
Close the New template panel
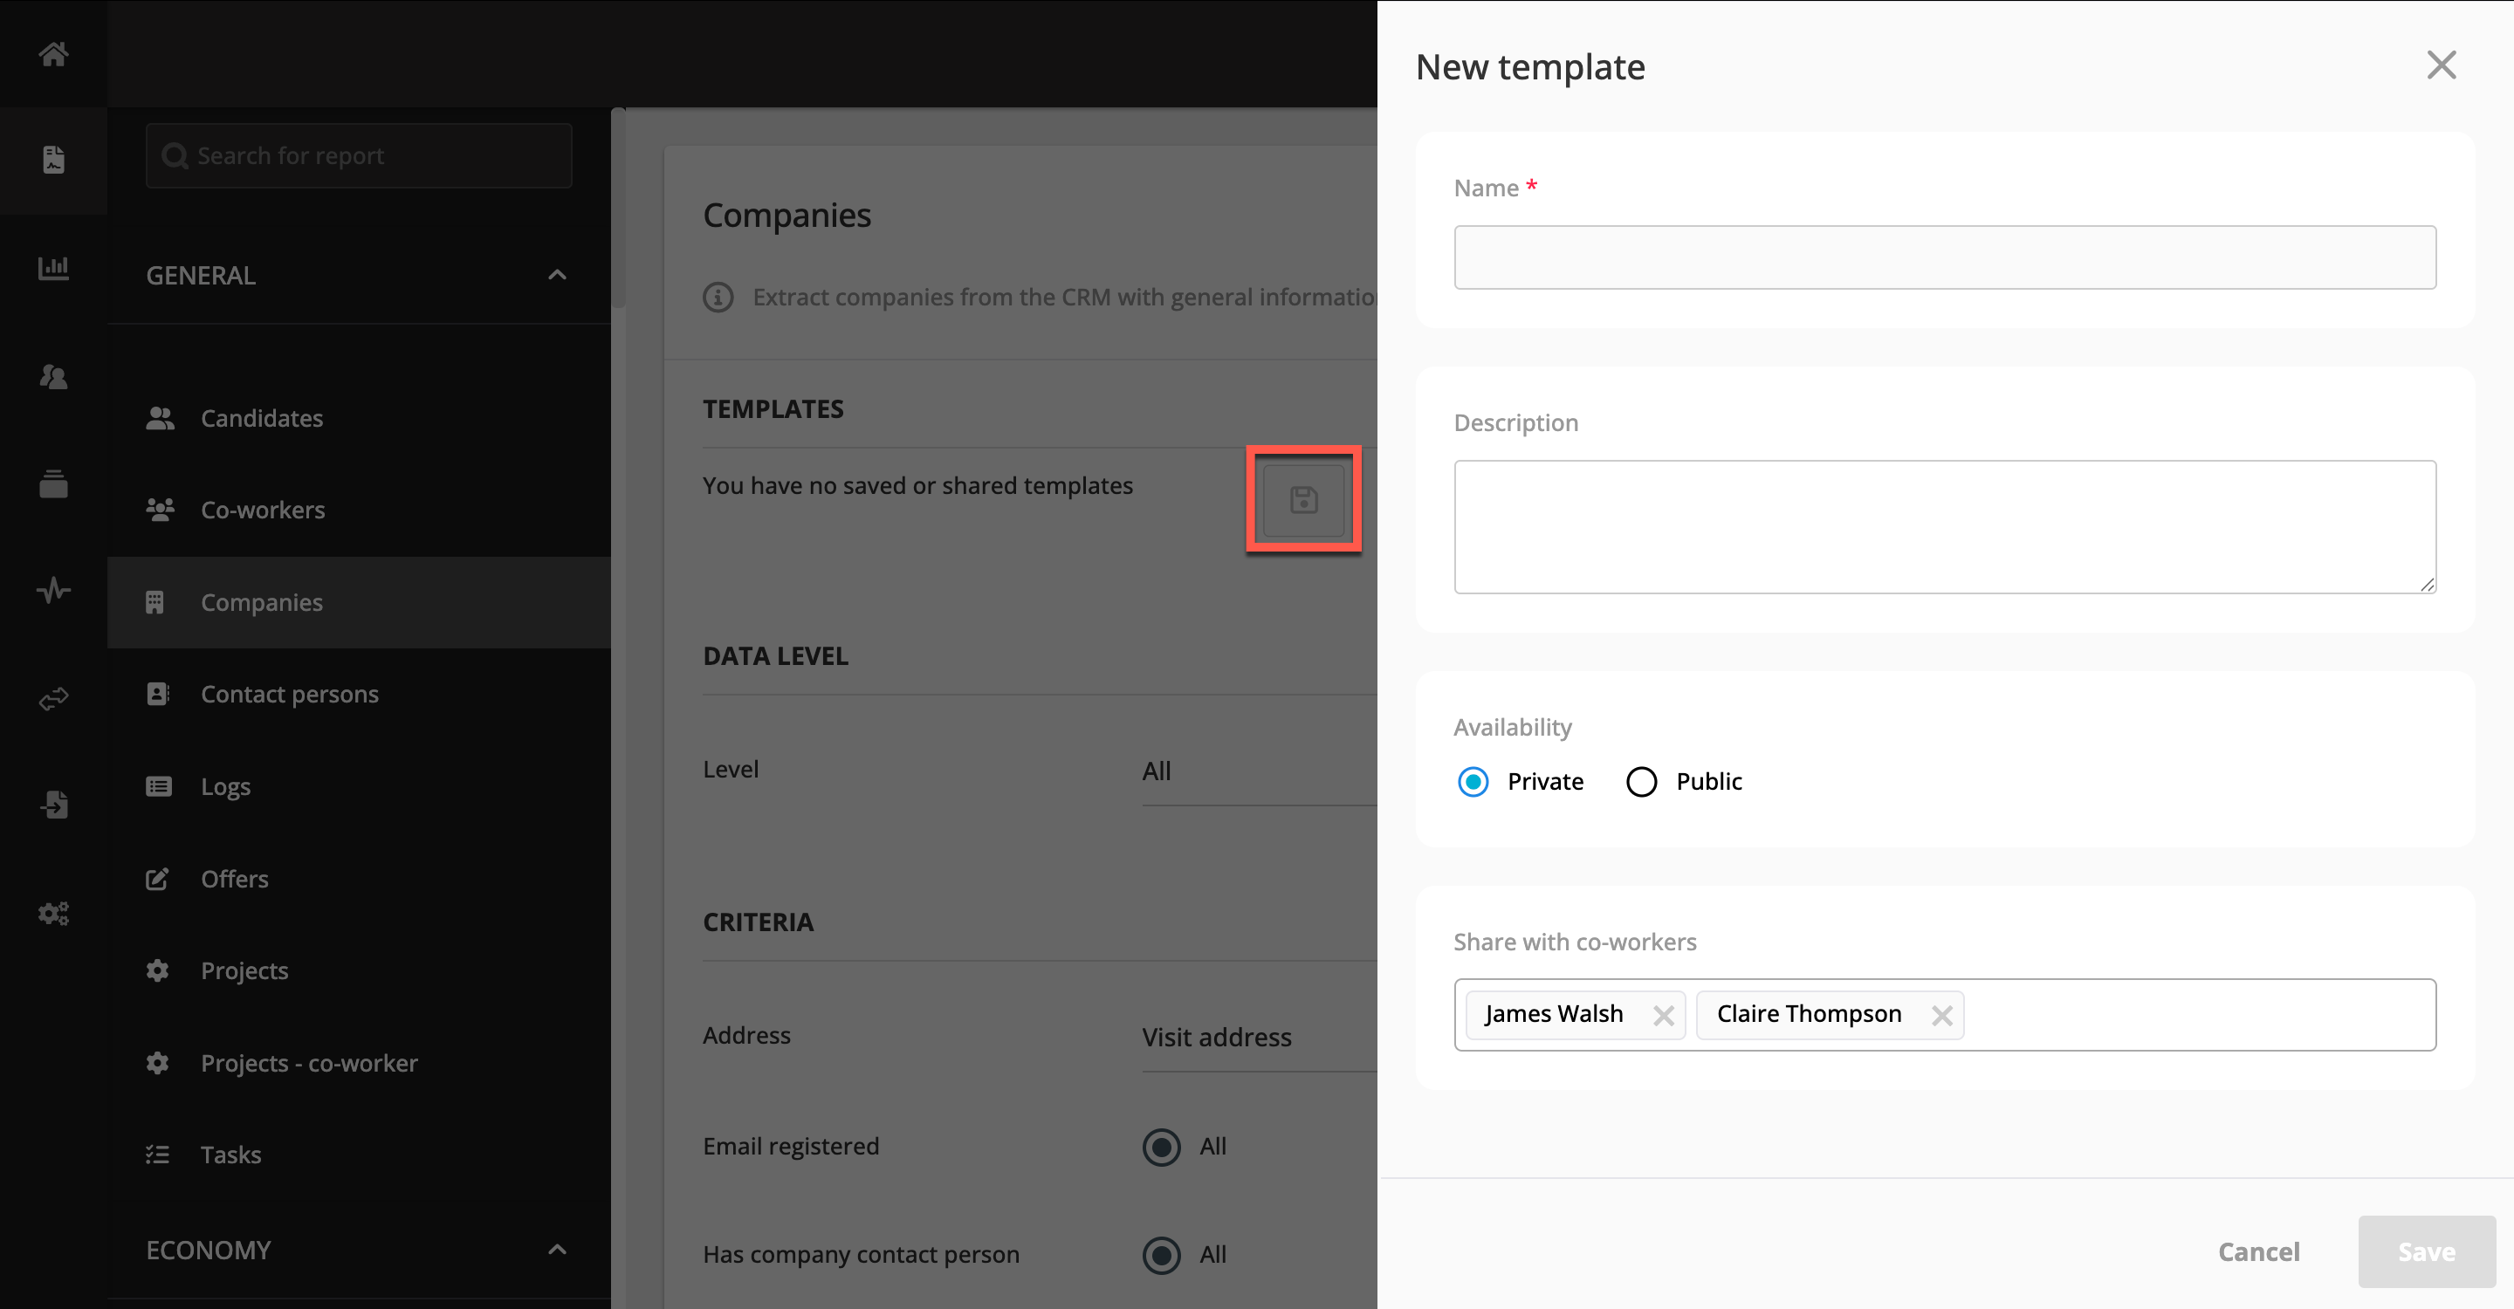tap(2441, 65)
